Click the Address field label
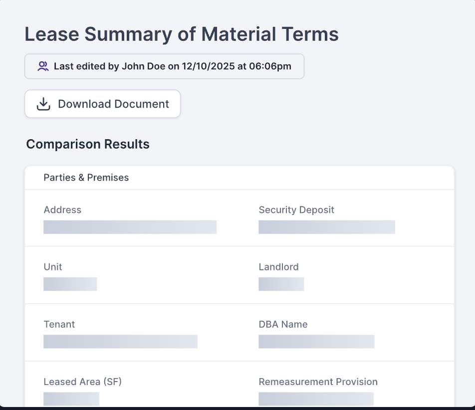Viewport: 475px width, 410px height. (x=62, y=210)
